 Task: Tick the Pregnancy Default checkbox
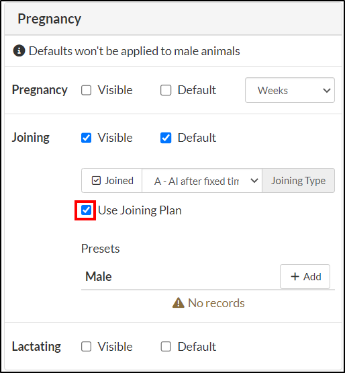tap(166, 90)
